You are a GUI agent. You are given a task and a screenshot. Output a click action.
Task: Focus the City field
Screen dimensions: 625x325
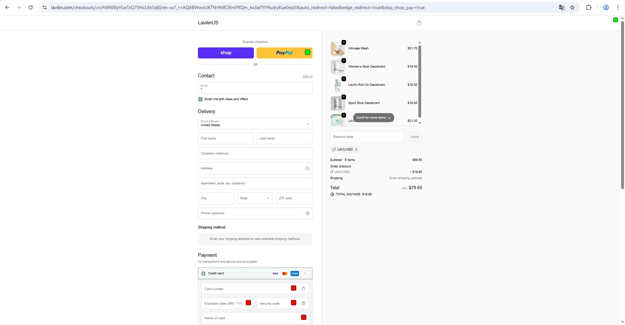coord(216,198)
